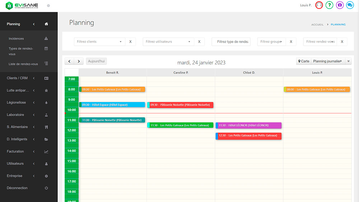Viewport: 359px width, 202px height.
Task: Click the Aujourd'hui button
Action: pos(97,61)
